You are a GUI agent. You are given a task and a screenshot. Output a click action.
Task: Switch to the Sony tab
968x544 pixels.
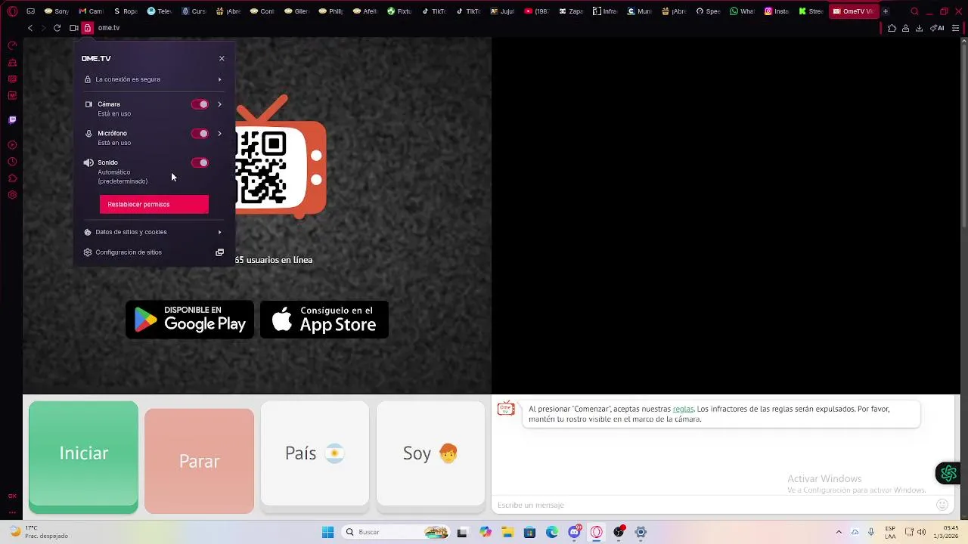coord(57,11)
